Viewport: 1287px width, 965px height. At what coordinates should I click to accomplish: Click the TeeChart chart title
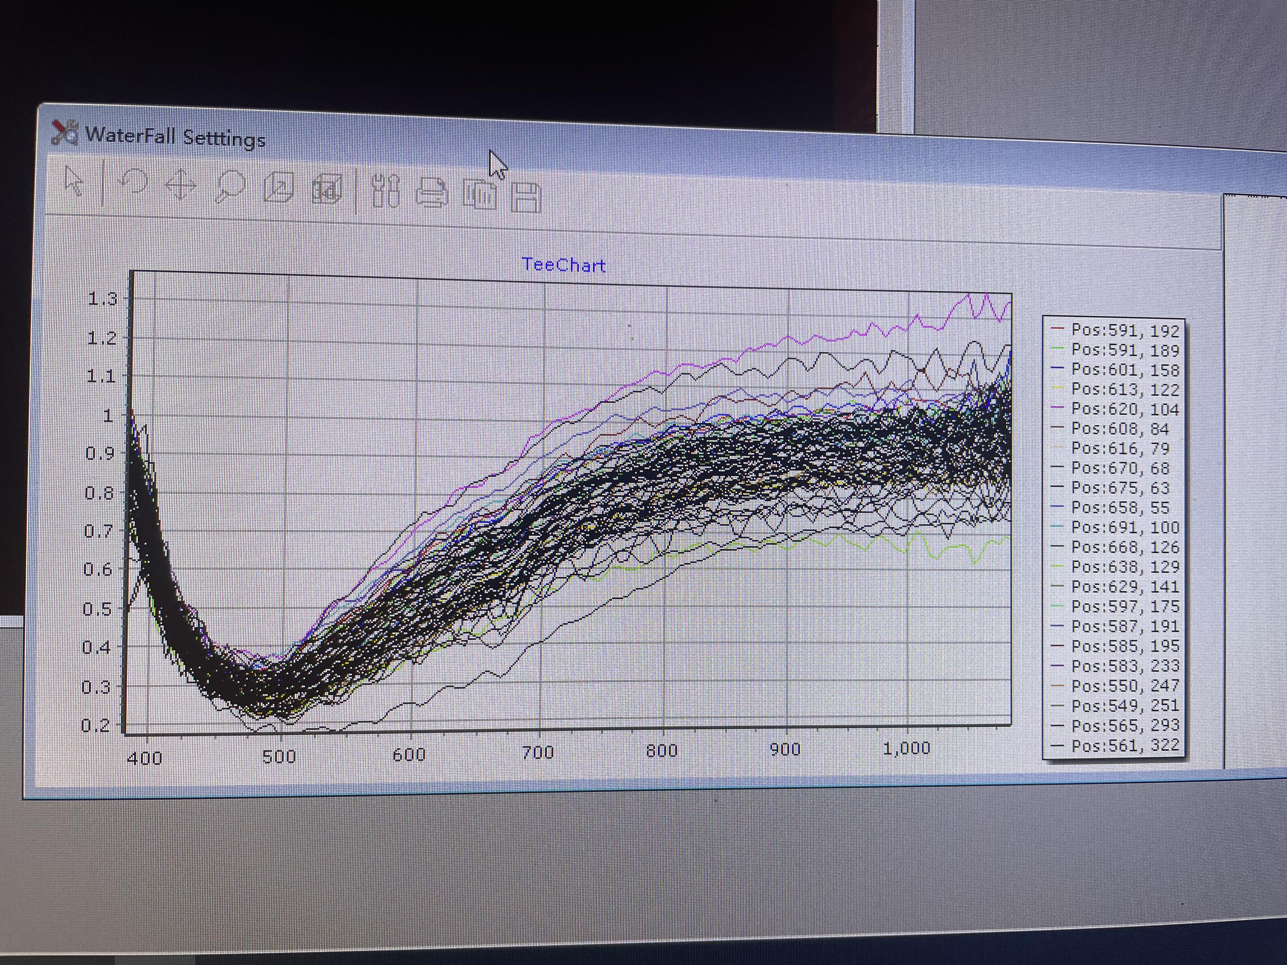[x=564, y=265]
